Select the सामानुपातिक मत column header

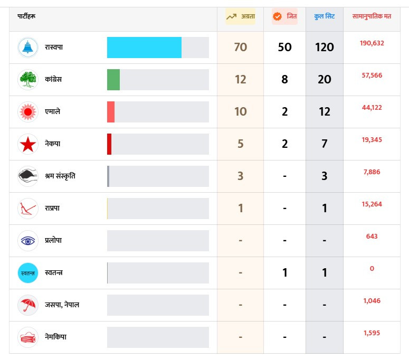[372, 17]
